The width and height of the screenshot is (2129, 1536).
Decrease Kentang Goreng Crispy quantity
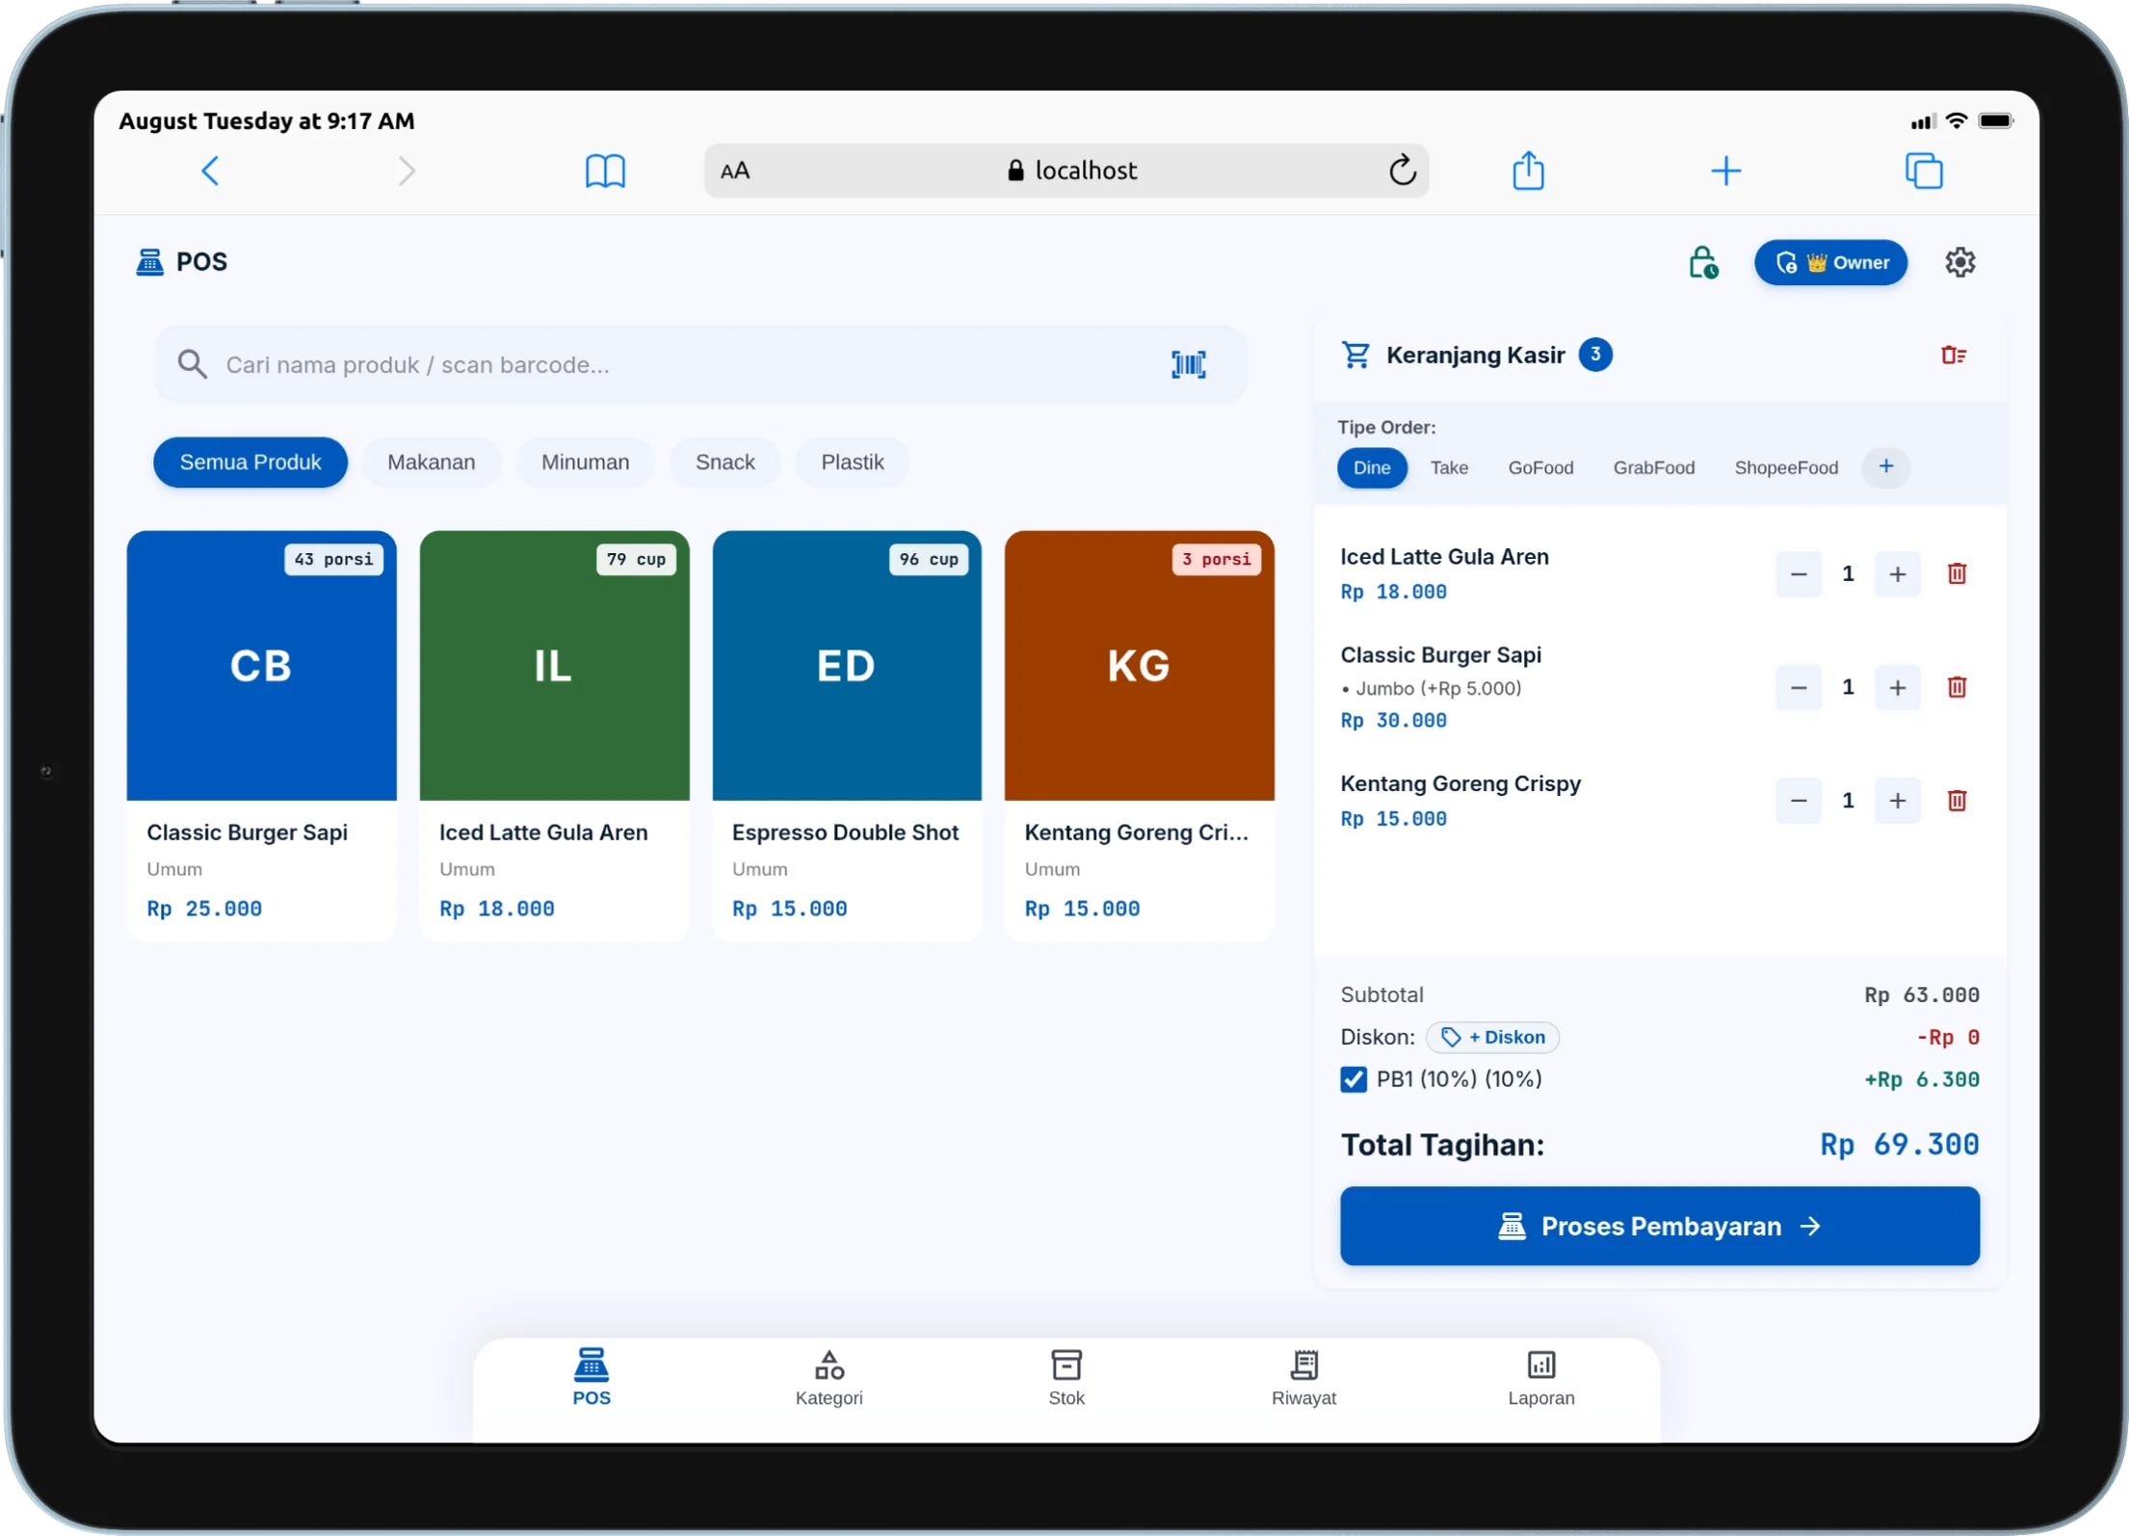coord(1798,801)
